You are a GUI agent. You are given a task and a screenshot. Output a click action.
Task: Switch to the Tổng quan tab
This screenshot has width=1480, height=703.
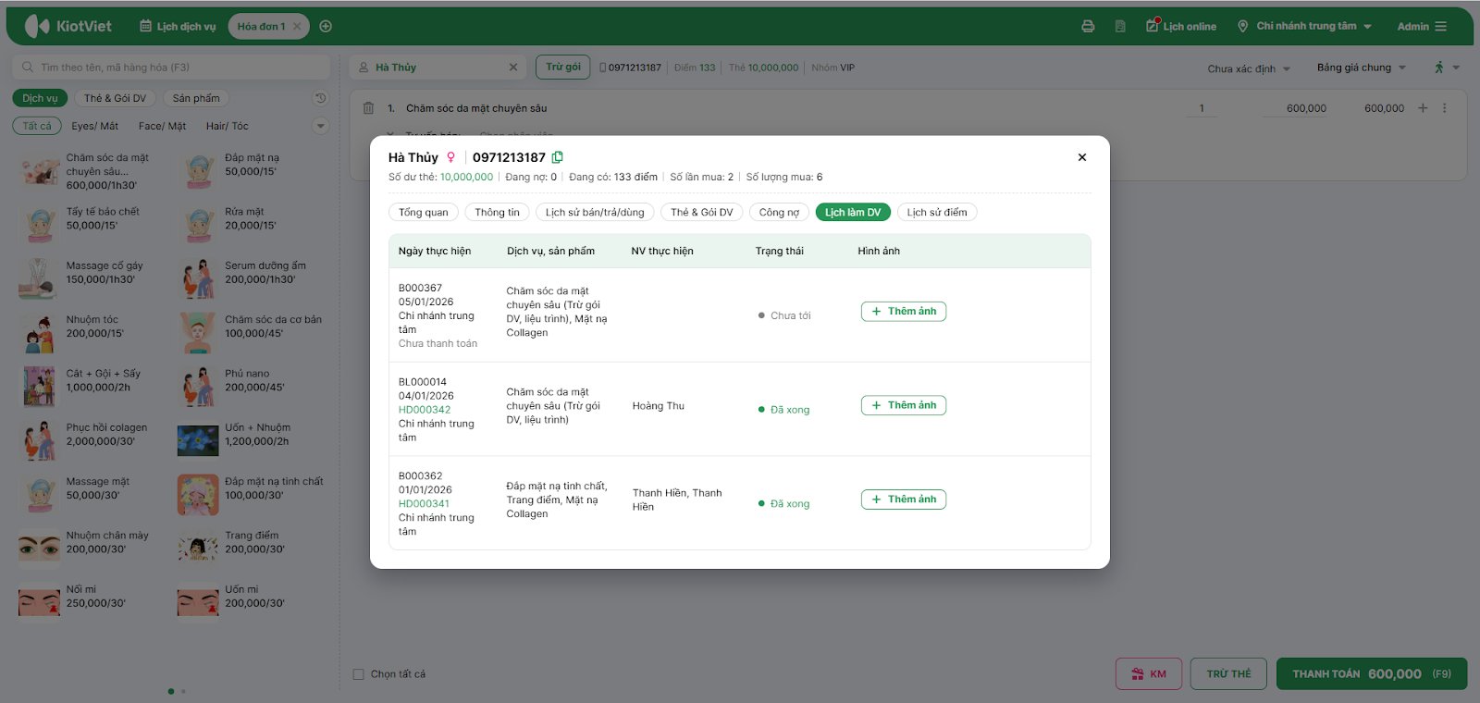click(423, 213)
